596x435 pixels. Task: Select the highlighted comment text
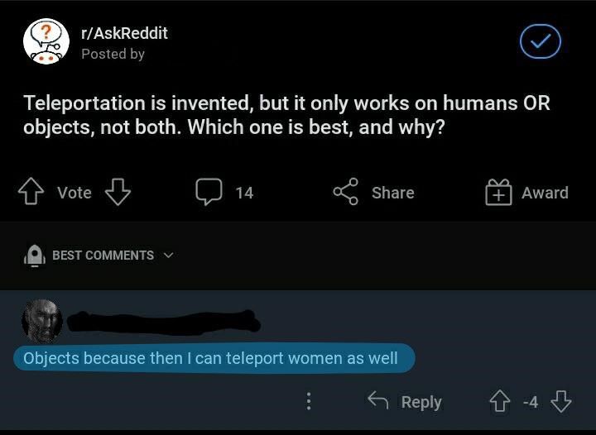coord(210,358)
